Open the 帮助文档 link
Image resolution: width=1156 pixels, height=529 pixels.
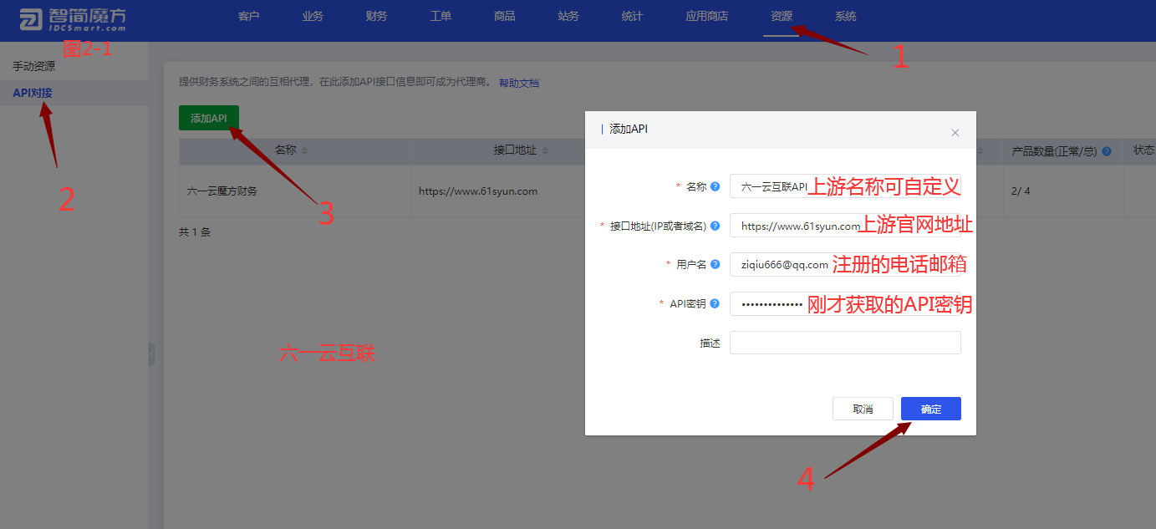(519, 84)
